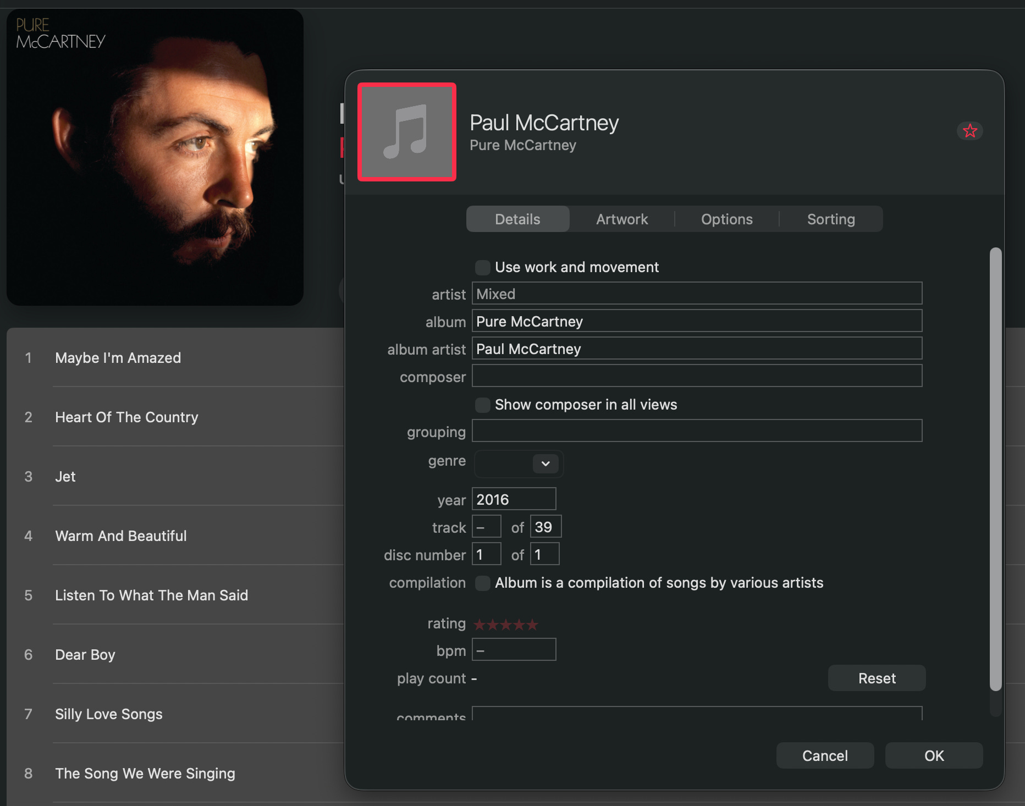Click the comments field

point(697,714)
